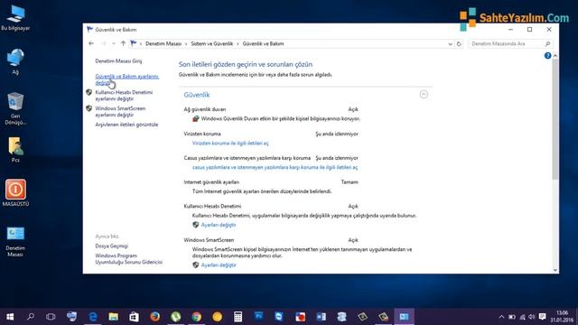Open the address bar history dropdown
The height and width of the screenshot is (325, 578).
point(450,44)
